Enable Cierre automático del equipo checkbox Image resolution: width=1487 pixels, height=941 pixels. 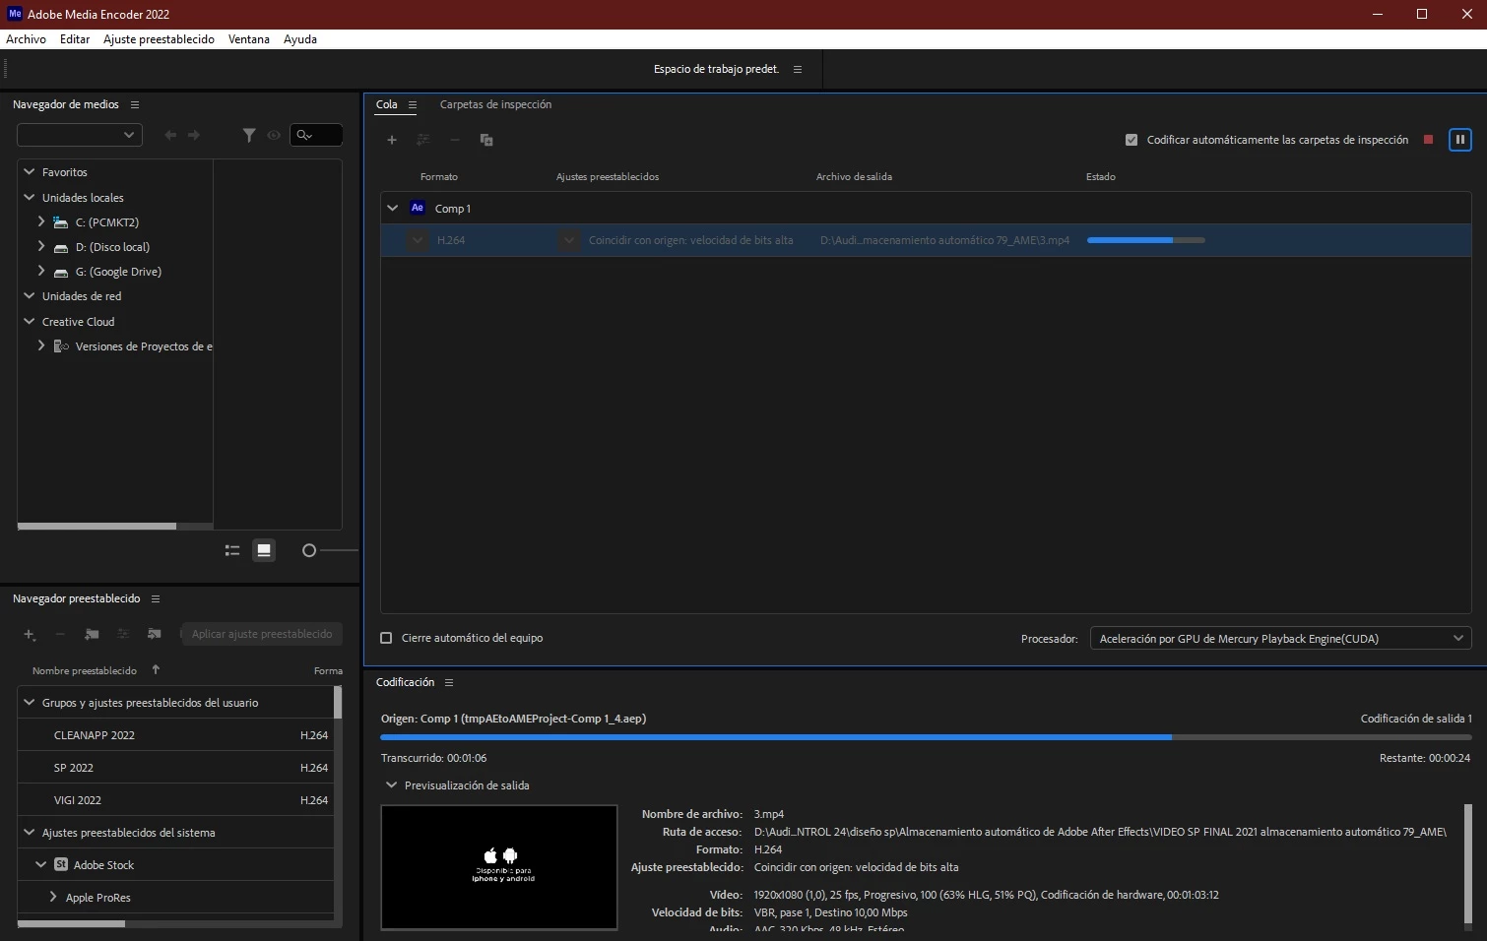point(386,638)
